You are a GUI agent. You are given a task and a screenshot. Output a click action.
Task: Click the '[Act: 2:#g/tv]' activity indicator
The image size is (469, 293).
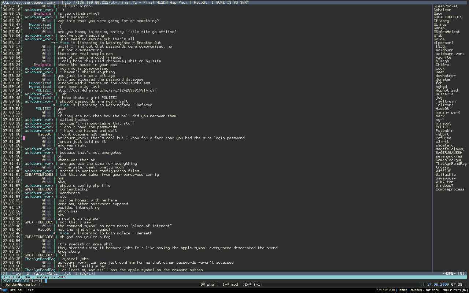pos(79,274)
